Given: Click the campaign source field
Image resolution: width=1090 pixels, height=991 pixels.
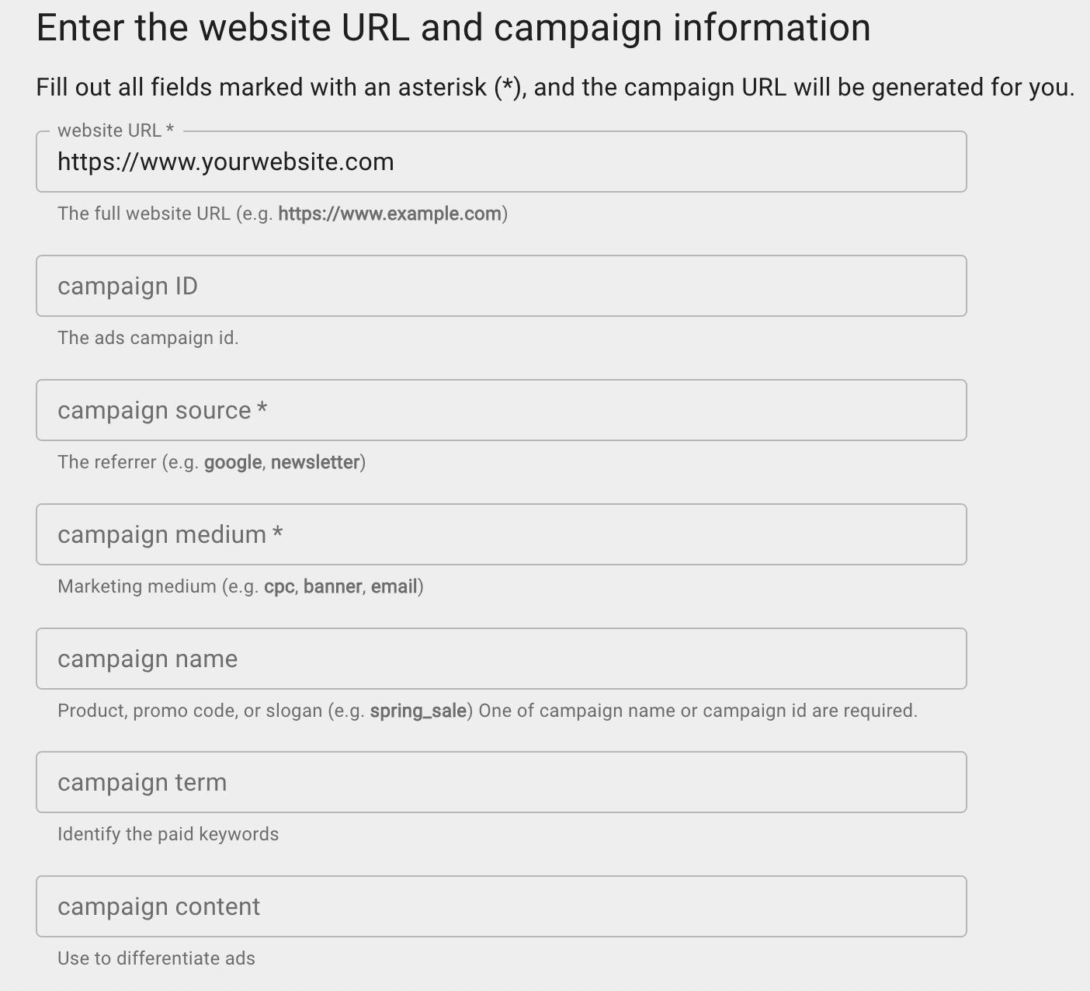Looking at the screenshot, I should pyautogui.click(x=501, y=410).
